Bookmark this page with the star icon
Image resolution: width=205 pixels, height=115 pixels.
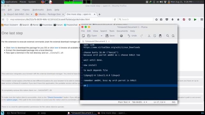tap(156, 19)
